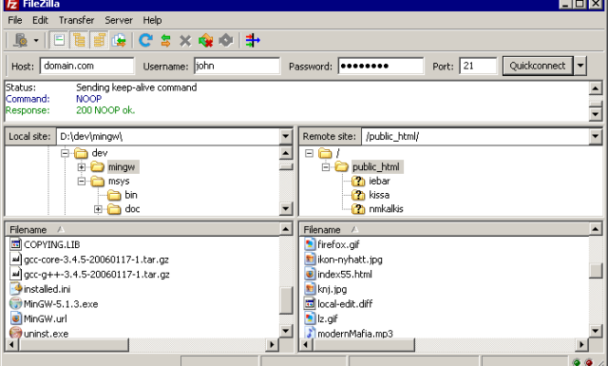Open Remote site path dropdown
The width and height of the screenshot is (608, 366).
point(596,137)
